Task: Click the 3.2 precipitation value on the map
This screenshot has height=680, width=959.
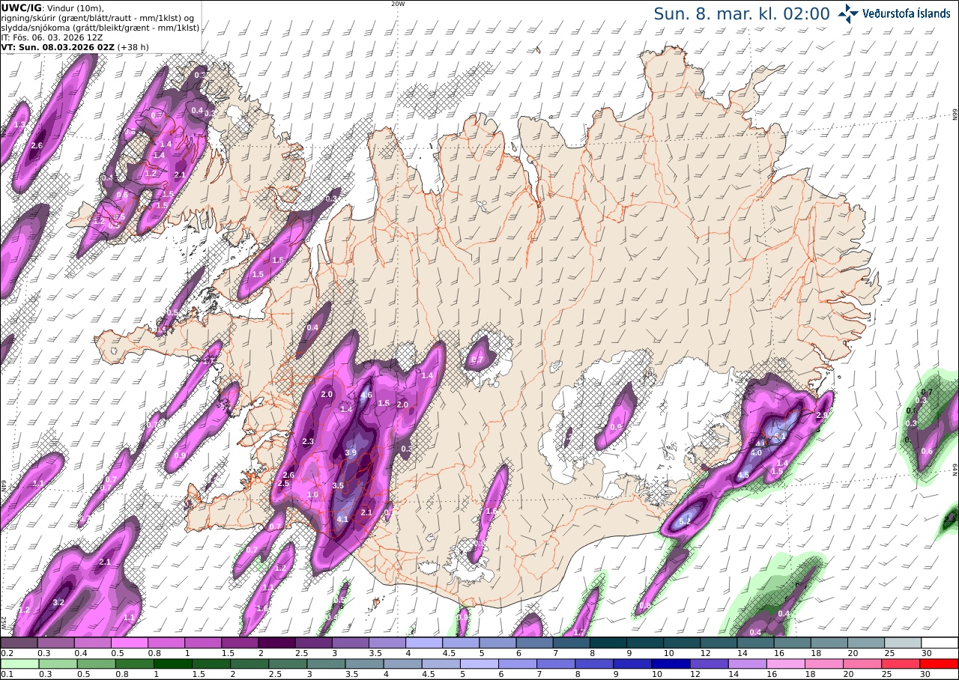Action: [58, 602]
